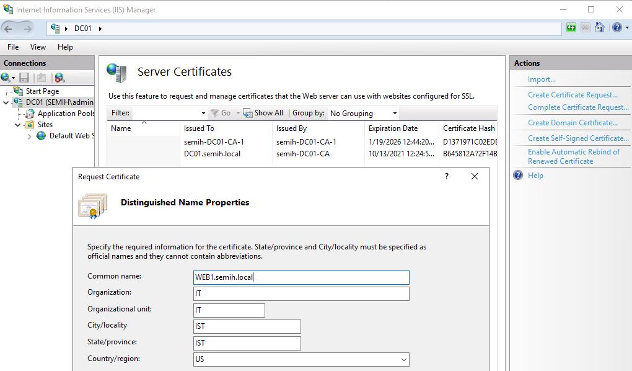Open Help from the blue question-mark toolbar icon
632x371 pixels.
617,28
